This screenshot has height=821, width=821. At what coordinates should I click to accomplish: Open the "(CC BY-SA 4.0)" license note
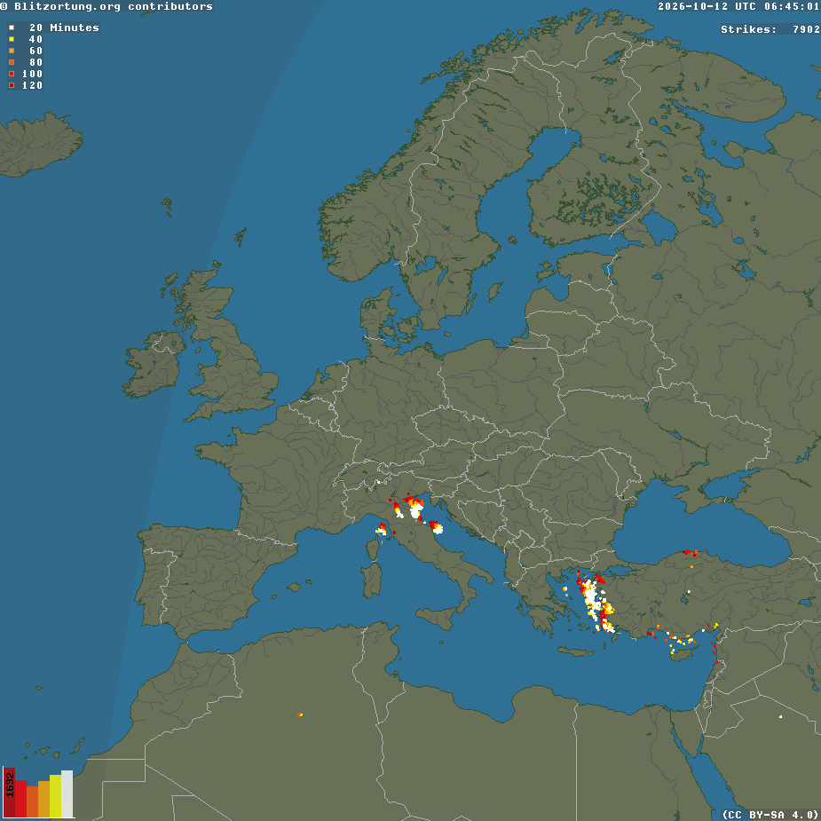coord(770,815)
